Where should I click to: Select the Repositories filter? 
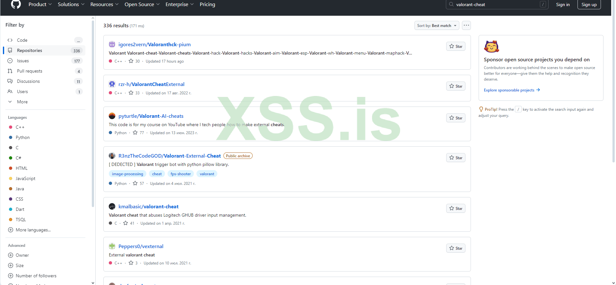point(45,50)
